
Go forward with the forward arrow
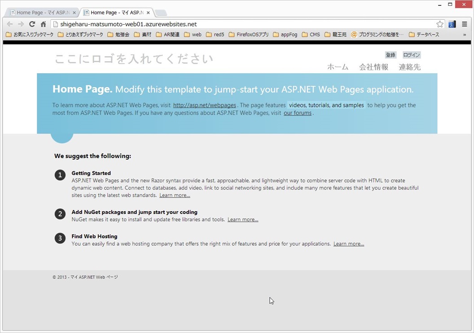21,24
